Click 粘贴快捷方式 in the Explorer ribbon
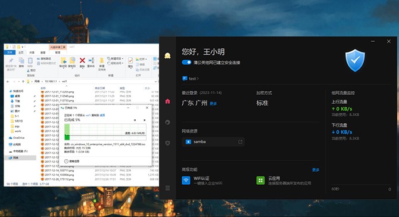This screenshot has width=399, height=217. tap(46, 63)
